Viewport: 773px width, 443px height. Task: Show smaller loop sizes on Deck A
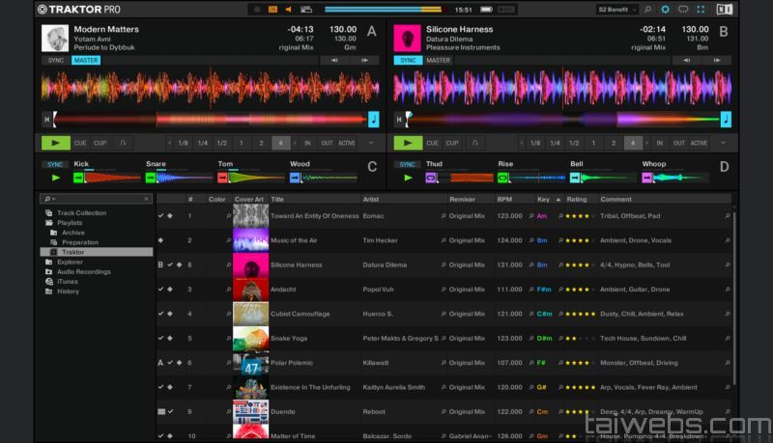169,143
